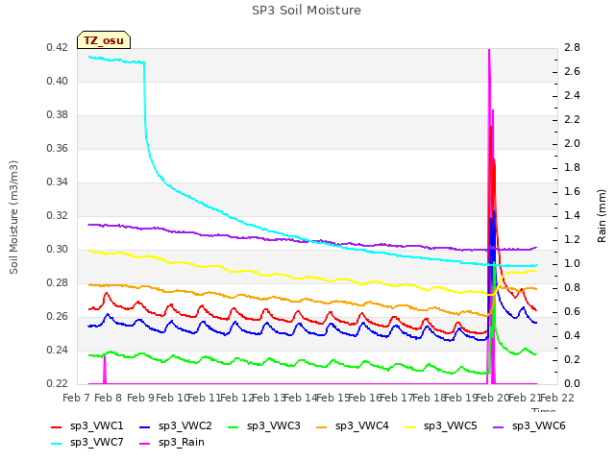The height and width of the screenshot is (461, 615).
Task: Click the 0.0 right axis tick label
Action: [x=573, y=384]
